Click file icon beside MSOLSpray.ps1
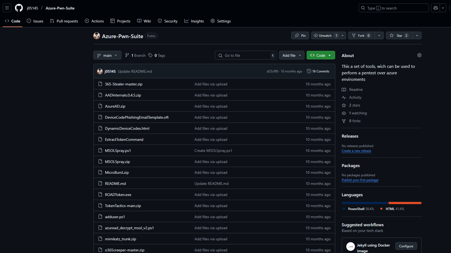The height and width of the screenshot is (253, 451). pos(100,150)
